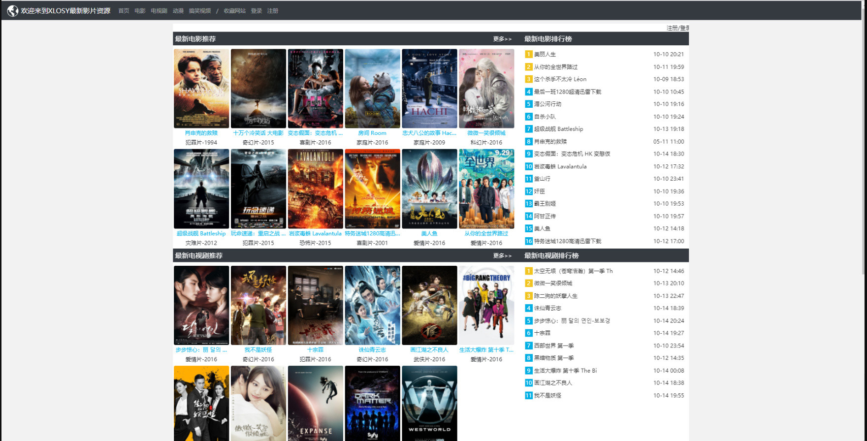
Task: Select 动漫 in the top navigation
Action: (x=178, y=11)
